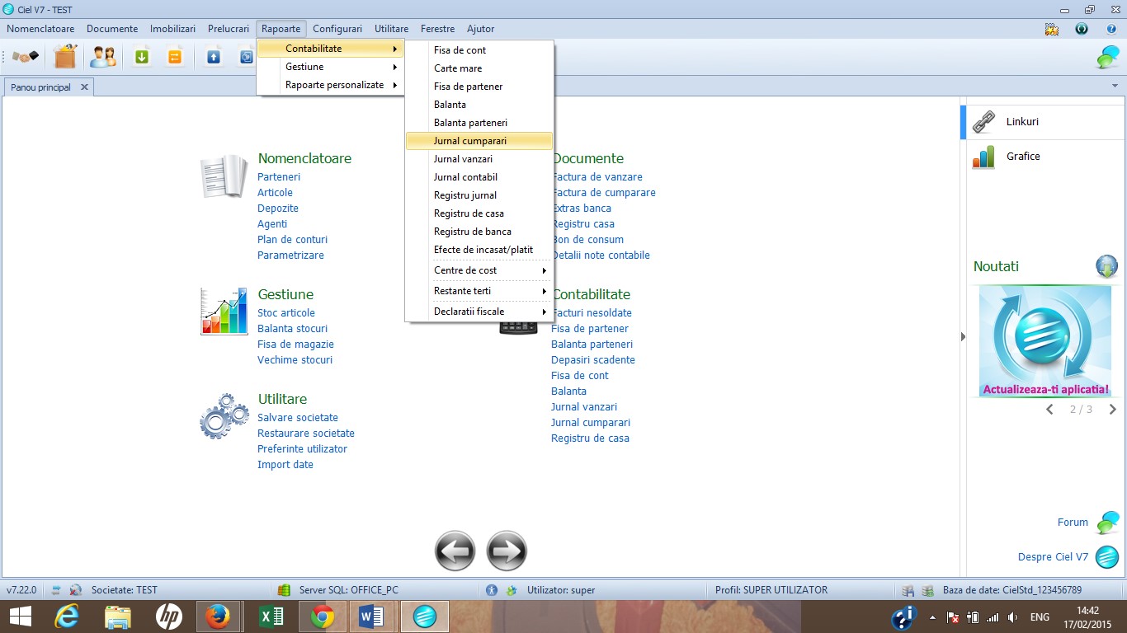Click the blue user icon before Utilizator in the status bar
Image resolution: width=1127 pixels, height=633 pixels.
(492, 590)
